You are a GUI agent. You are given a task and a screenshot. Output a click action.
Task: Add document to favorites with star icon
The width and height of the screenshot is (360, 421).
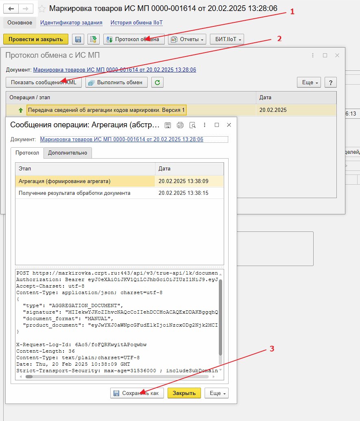click(42, 9)
